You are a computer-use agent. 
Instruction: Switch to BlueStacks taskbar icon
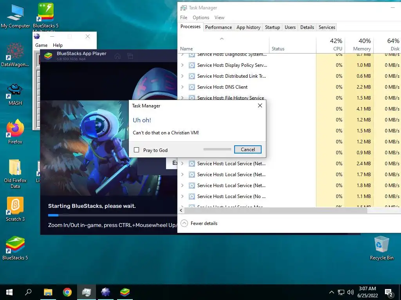click(x=125, y=292)
